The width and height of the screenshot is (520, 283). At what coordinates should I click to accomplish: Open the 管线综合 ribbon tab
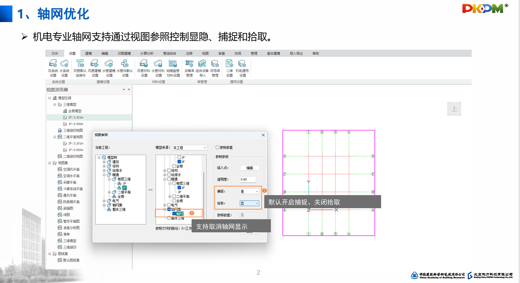click(170, 53)
